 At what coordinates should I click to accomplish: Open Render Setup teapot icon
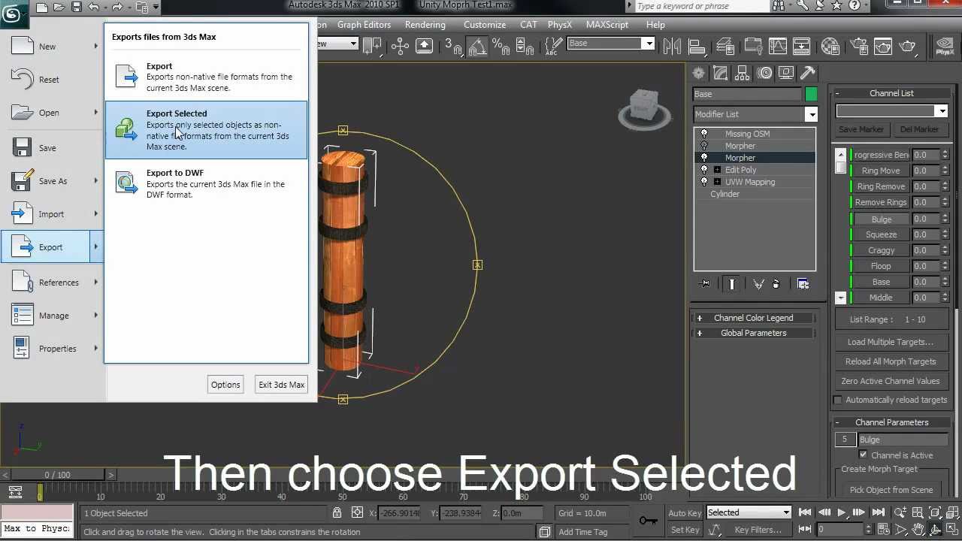coord(858,47)
